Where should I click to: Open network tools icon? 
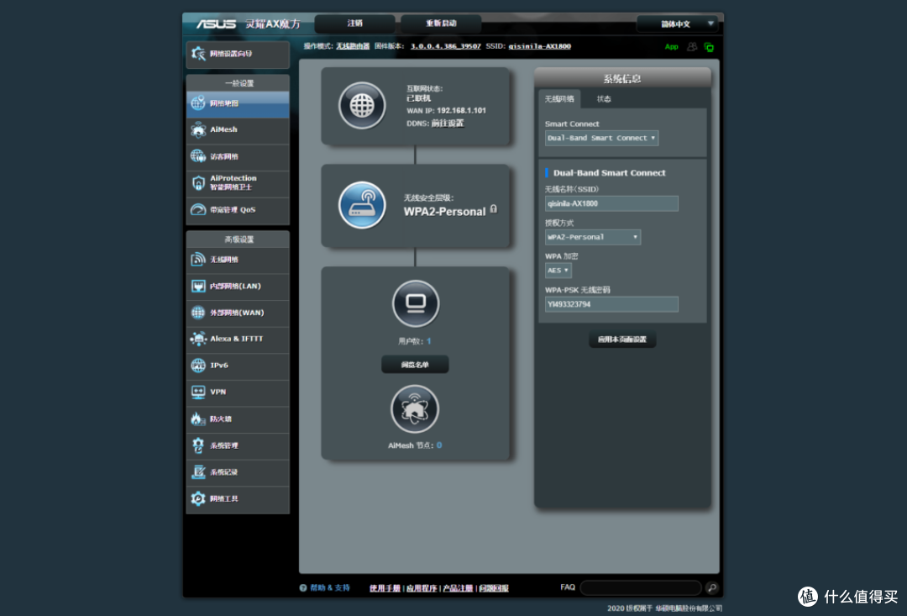click(198, 498)
